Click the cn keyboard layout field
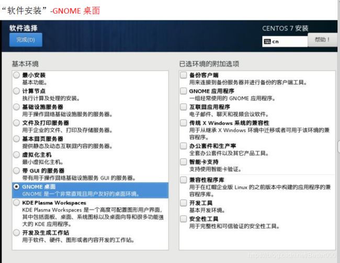This screenshot has height=263, width=340. [285, 42]
